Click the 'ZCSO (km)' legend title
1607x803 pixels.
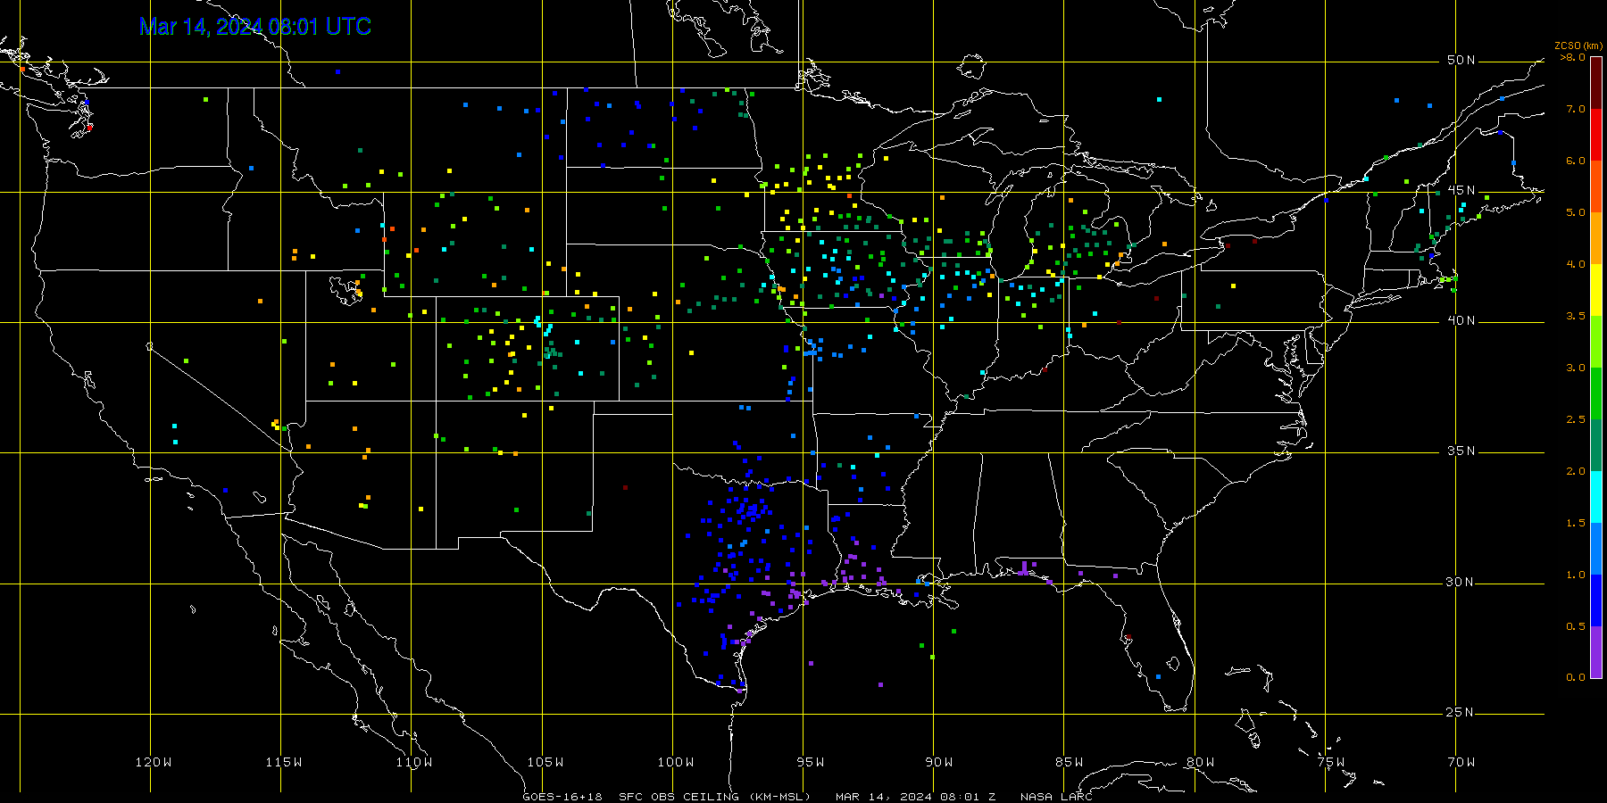(1578, 46)
